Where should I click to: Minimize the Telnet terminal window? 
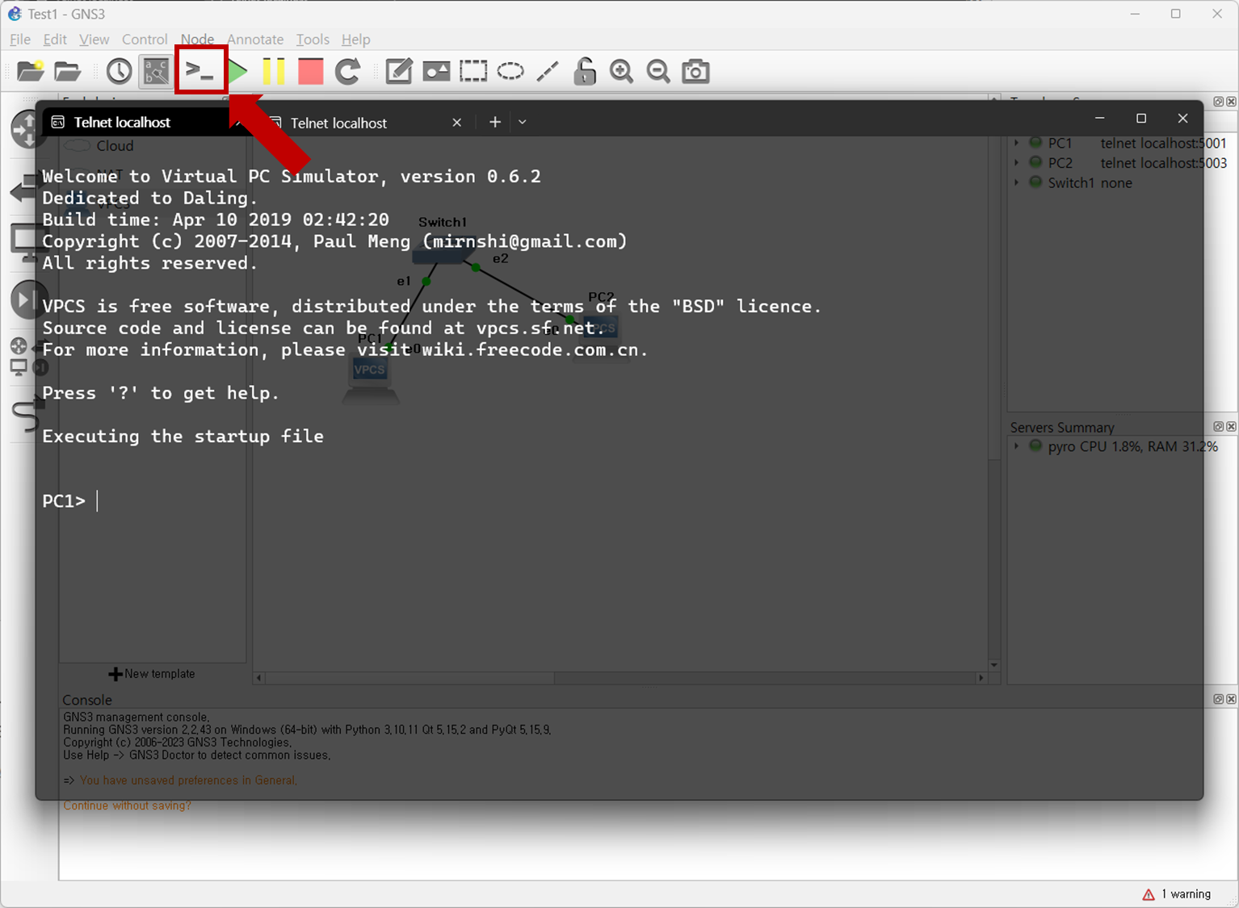point(1099,118)
